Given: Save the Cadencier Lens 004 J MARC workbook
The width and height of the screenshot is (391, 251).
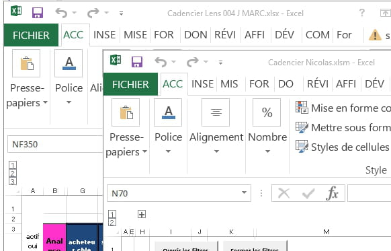Looking at the screenshot, I should coord(38,13).
